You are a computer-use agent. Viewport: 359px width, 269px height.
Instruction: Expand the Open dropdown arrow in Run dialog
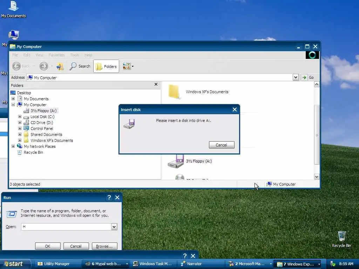(x=114, y=227)
